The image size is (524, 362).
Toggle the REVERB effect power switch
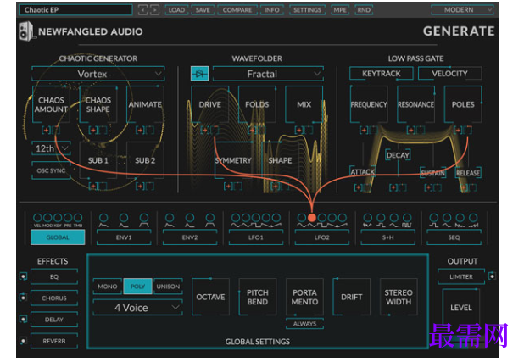coord(23,341)
